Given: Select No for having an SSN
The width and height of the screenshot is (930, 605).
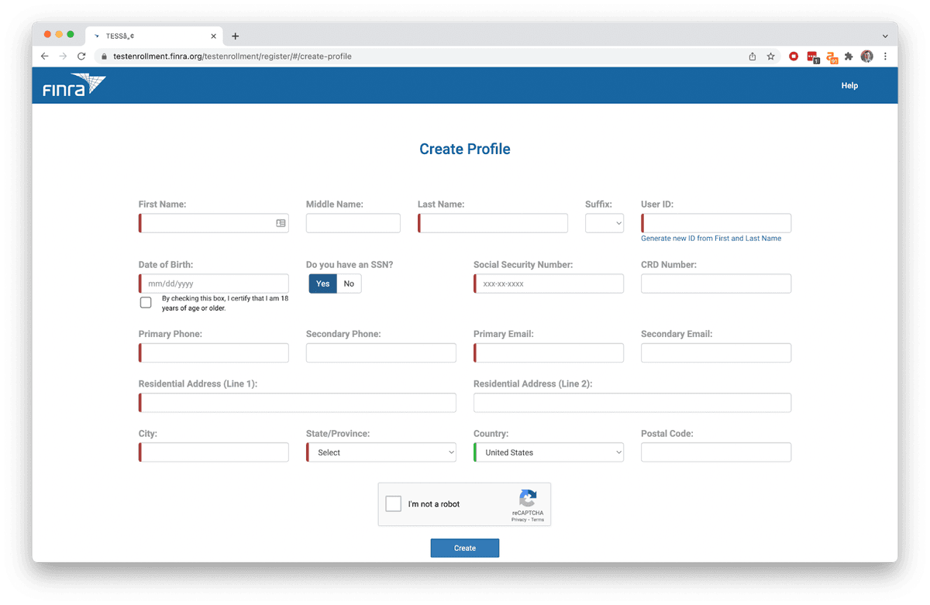Looking at the screenshot, I should click(x=349, y=284).
